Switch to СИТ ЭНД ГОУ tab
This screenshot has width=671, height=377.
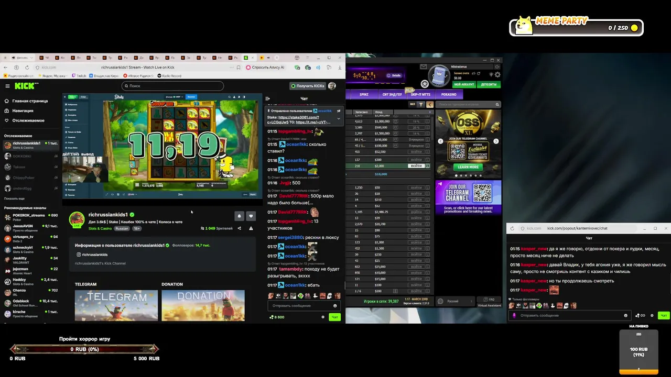point(392,94)
